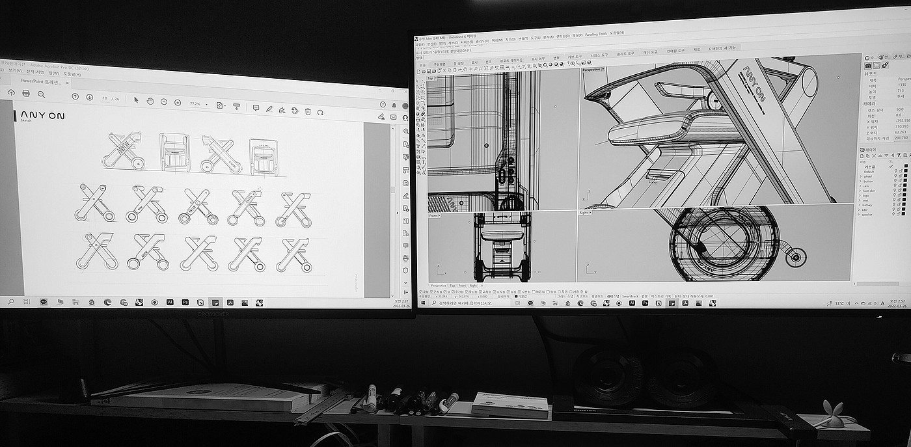Toggle the SmartTrack status bar button
Screen dimensions: 911x447
pos(630,296)
